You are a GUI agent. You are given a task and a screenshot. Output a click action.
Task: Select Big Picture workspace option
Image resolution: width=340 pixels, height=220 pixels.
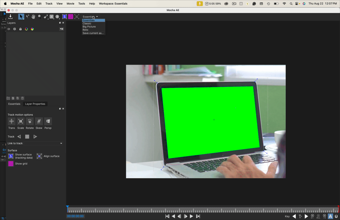[89, 27]
